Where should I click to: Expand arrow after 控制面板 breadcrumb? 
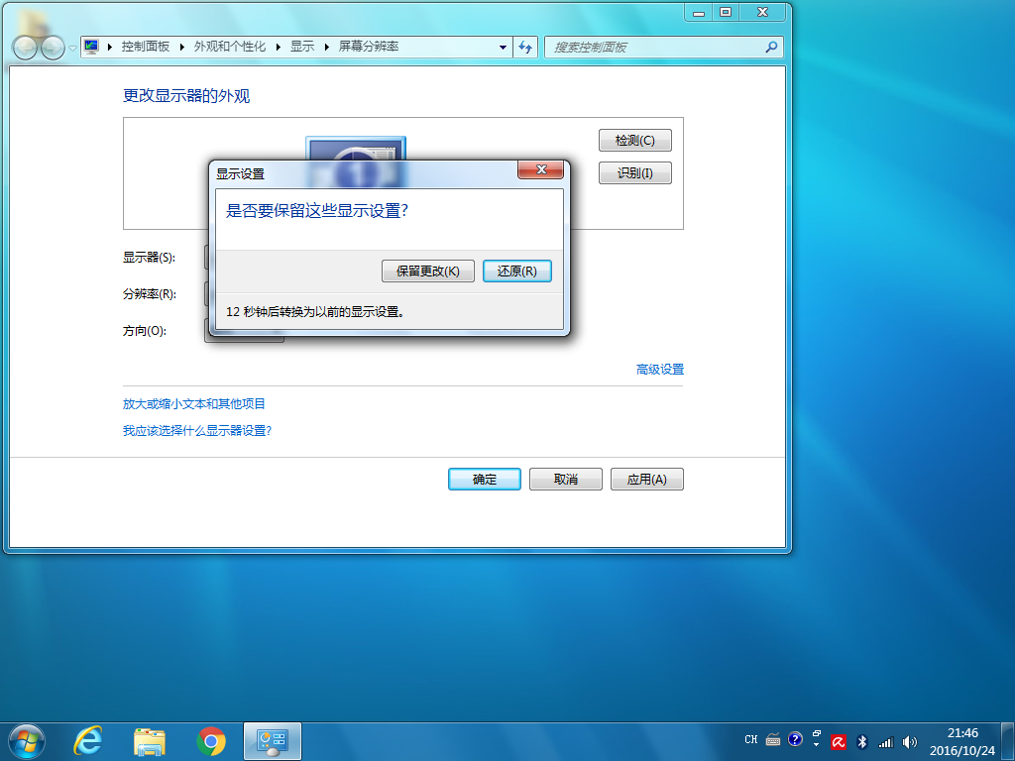182,48
